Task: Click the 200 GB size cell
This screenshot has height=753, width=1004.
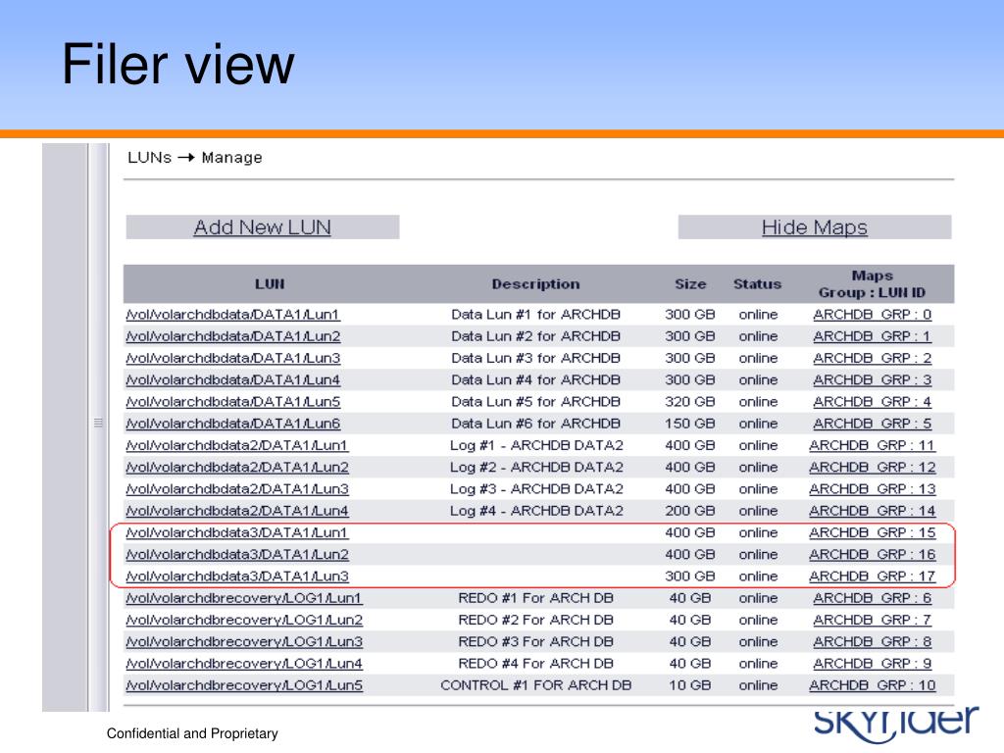Action: [x=690, y=510]
